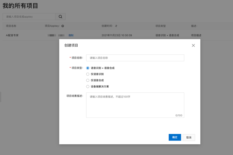Select the 语音识别 + 语音合成 radio option

88,68
